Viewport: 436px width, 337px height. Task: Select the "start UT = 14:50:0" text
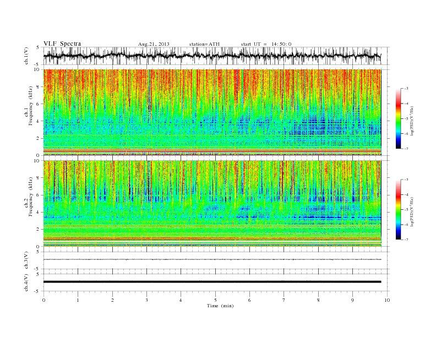coord(266,44)
